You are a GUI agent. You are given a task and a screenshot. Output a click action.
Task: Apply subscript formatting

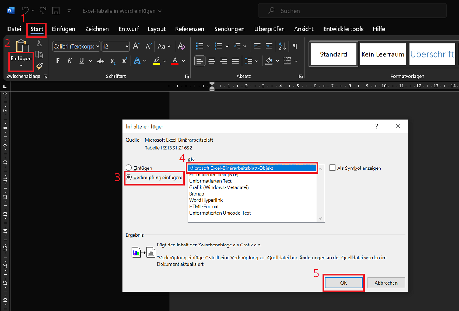point(113,61)
